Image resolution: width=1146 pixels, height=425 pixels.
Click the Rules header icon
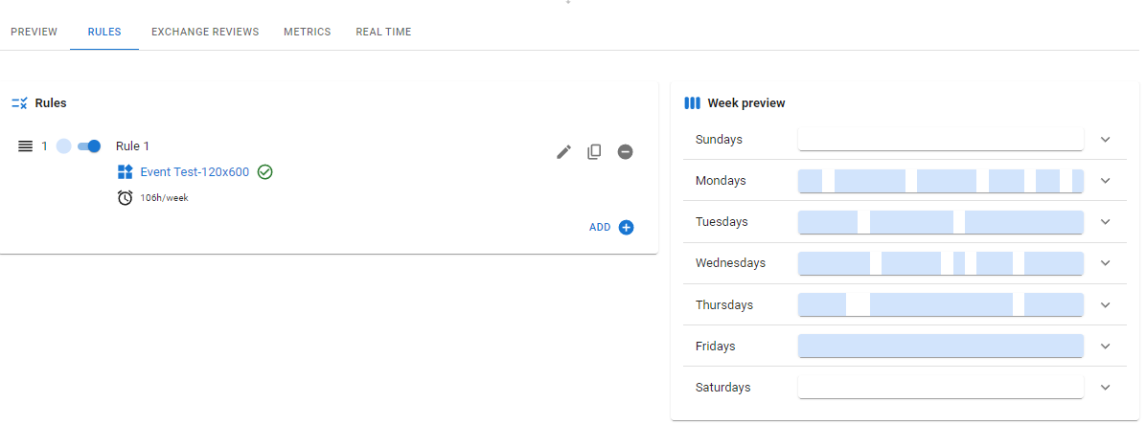pos(19,103)
